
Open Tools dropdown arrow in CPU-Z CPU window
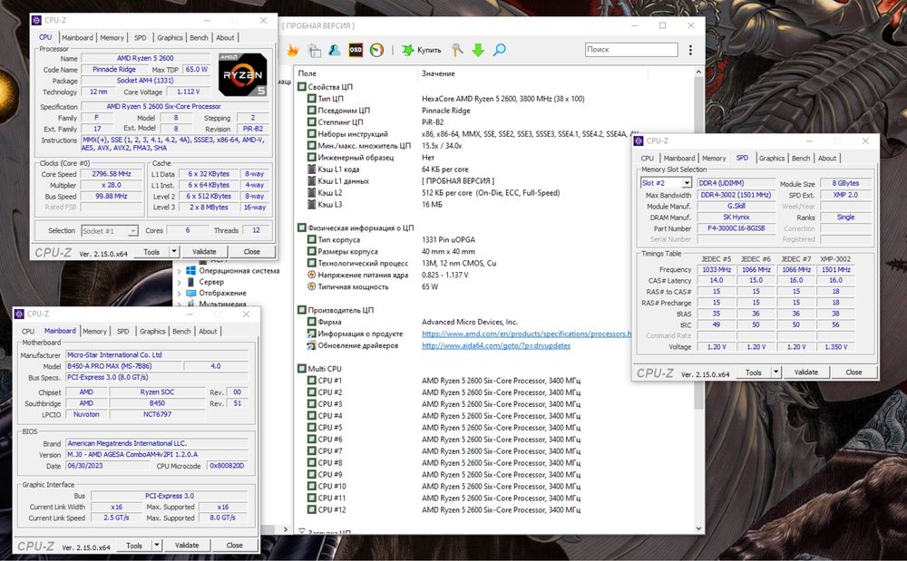(173, 252)
